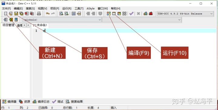
Task: Click the first greyed Unindent arrow icon
Action: 88,14
